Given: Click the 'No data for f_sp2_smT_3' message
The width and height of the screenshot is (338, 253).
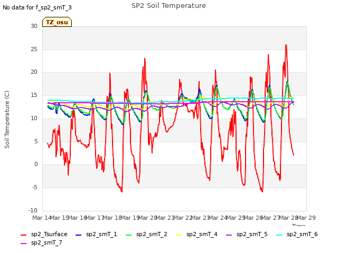Looking at the screenshot, I should (37, 7).
